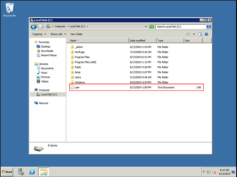Click in the Search Local Disk field
The image size is (237, 177).
[x=181, y=27]
